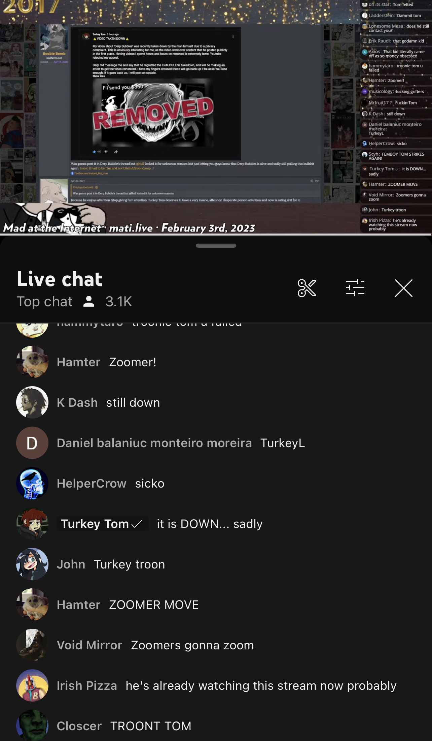Tap the scissors clip icon
This screenshot has width=432, height=741.
coord(307,288)
